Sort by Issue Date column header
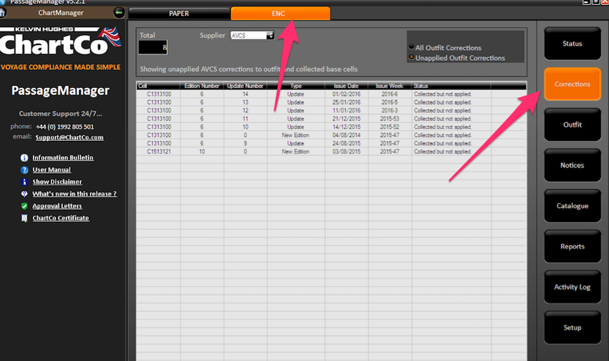The height and width of the screenshot is (361, 609). click(347, 86)
